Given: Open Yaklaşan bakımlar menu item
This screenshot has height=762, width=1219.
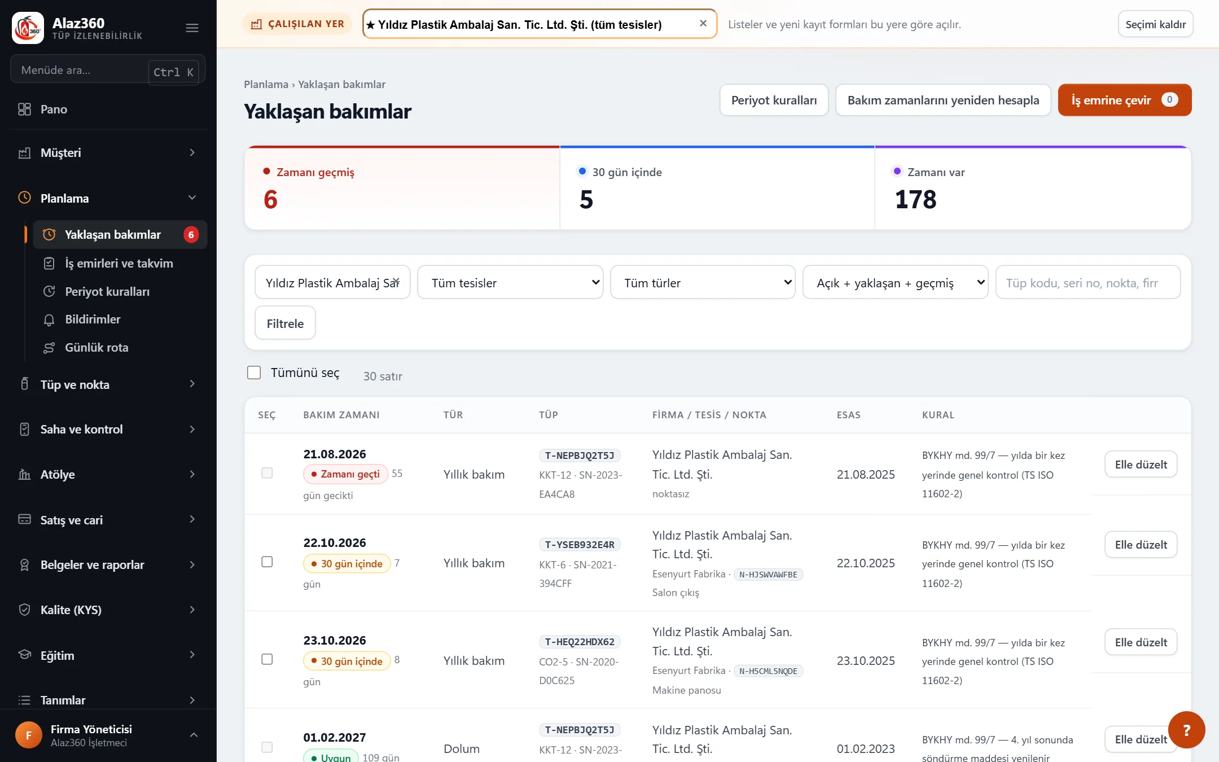Looking at the screenshot, I should (x=120, y=234).
